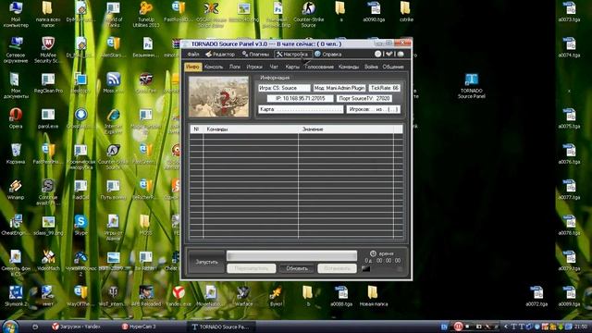Open the Справка help menu

tap(328, 55)
